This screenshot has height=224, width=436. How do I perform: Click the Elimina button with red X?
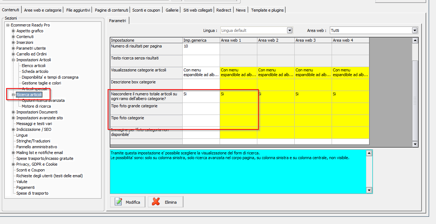pos(165,202)
